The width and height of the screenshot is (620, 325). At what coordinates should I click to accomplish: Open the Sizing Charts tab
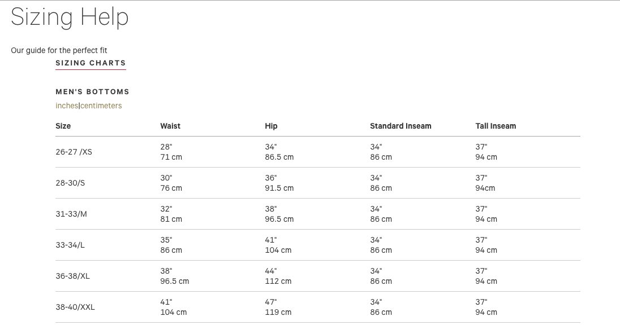click(x=91, y=63)
